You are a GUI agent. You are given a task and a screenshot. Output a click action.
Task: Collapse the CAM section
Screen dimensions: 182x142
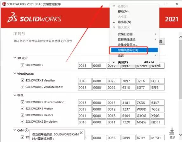coord(15,130)
